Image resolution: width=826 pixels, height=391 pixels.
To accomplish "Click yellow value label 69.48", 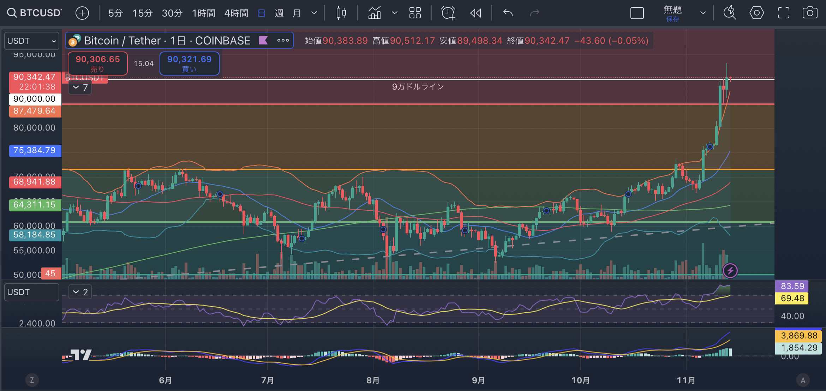I will [x=792, y=298].
